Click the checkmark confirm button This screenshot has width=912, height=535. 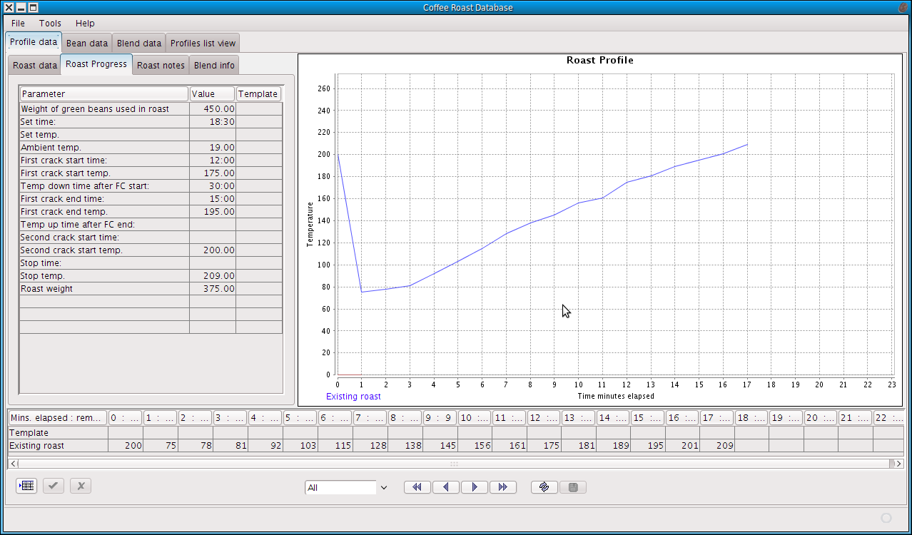click(54, 486)
